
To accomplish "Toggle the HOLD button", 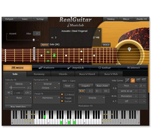I will (106, 45).
